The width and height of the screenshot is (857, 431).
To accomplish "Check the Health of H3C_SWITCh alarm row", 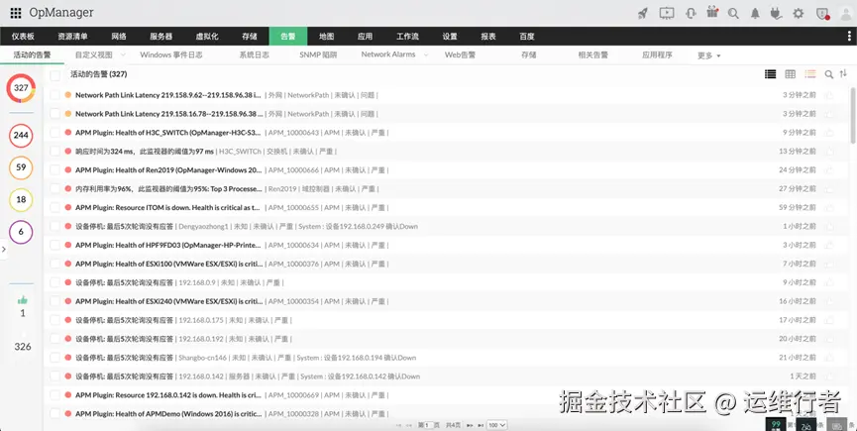I will [54, 132].
